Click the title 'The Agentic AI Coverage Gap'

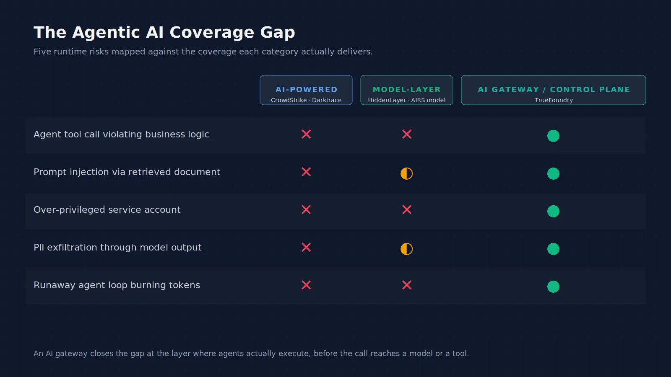point(164,32)
